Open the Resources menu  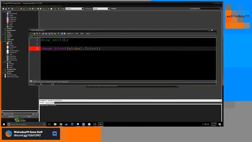pyautogui.click(x=19, y=6)
